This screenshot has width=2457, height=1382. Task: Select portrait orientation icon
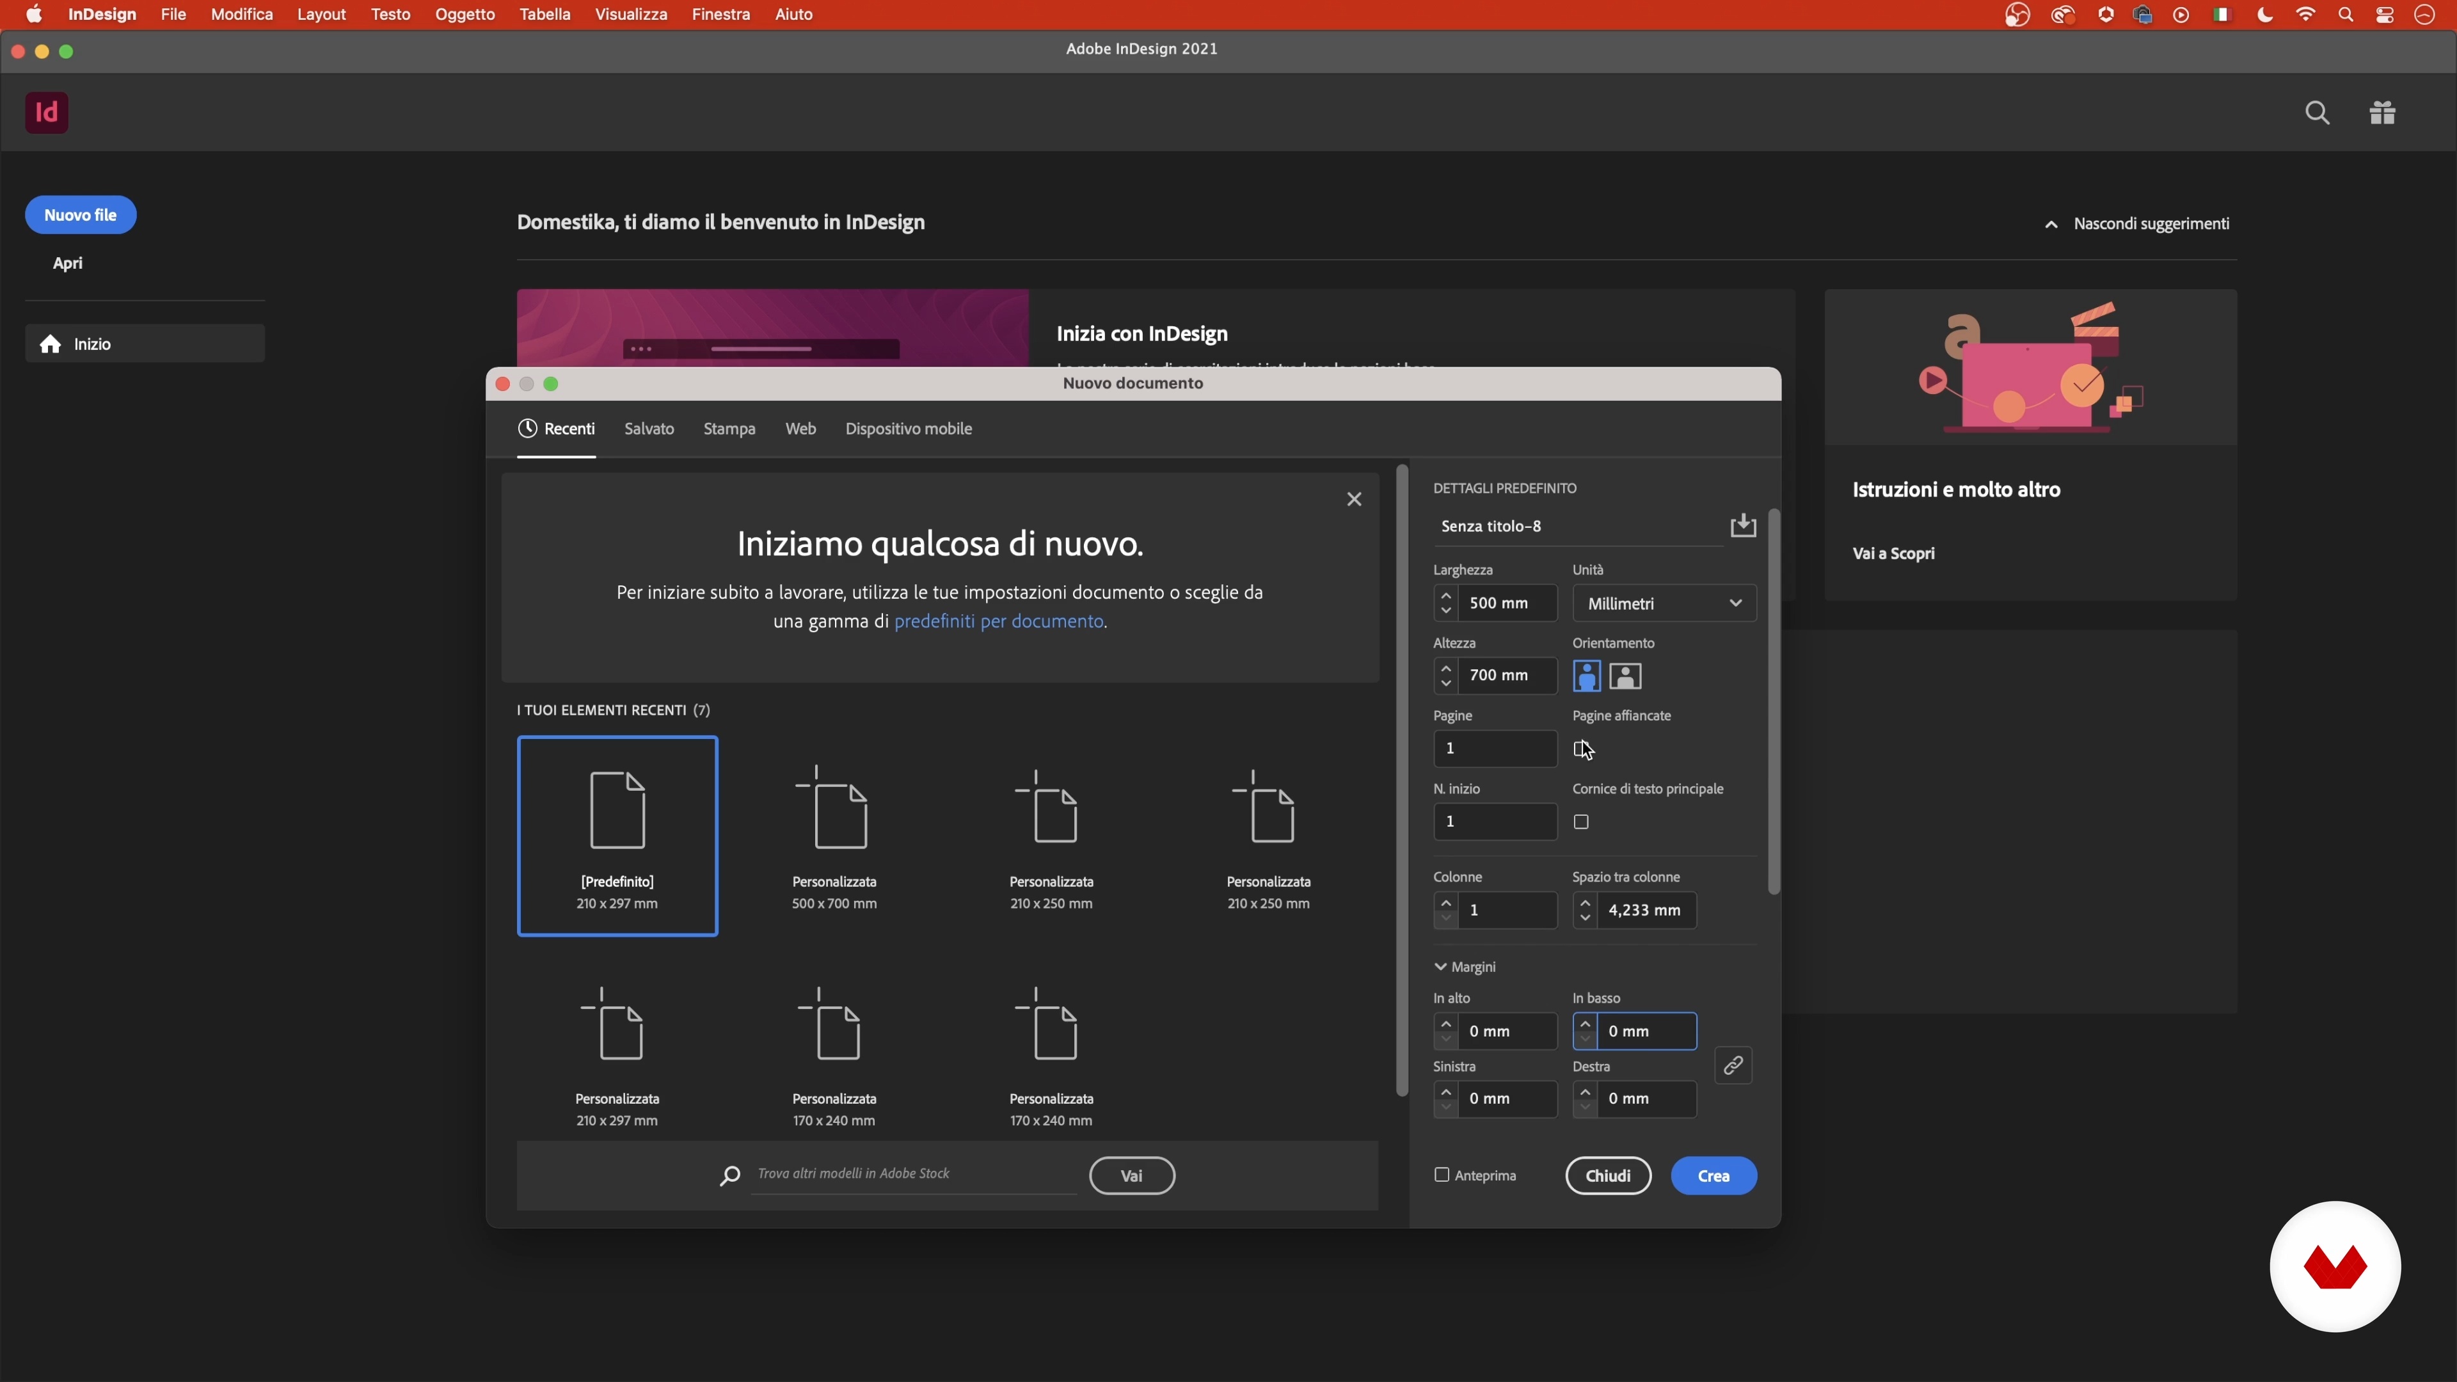pos(1586,676)
